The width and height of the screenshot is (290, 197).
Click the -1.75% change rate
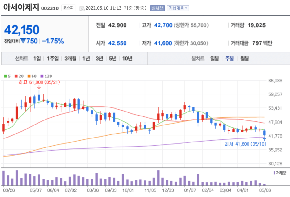[53, 41]
